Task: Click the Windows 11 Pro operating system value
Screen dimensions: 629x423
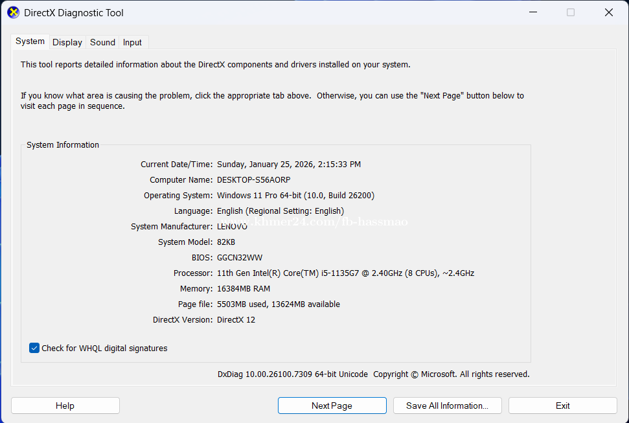Action: tap(295, 196)
